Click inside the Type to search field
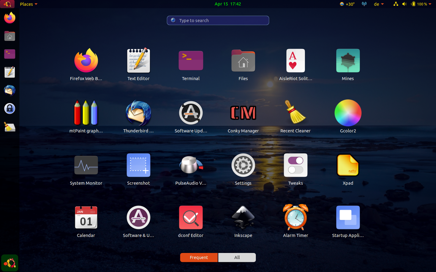The image size is (436, 272). [218, 20]
